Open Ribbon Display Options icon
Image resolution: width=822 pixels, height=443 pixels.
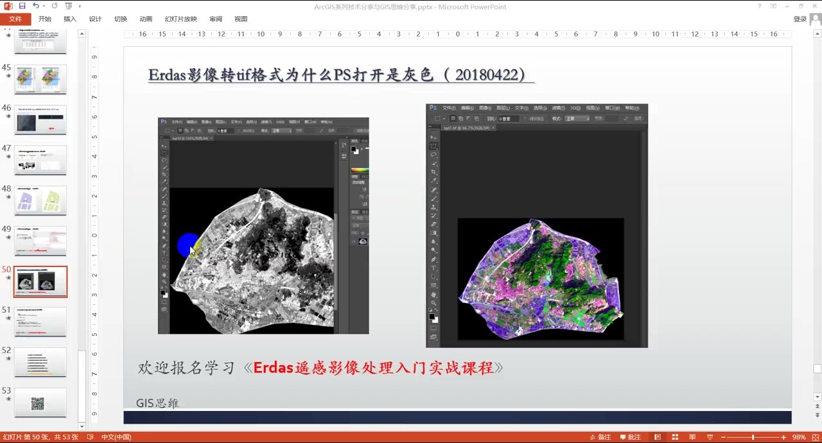[x=774, y=6]
